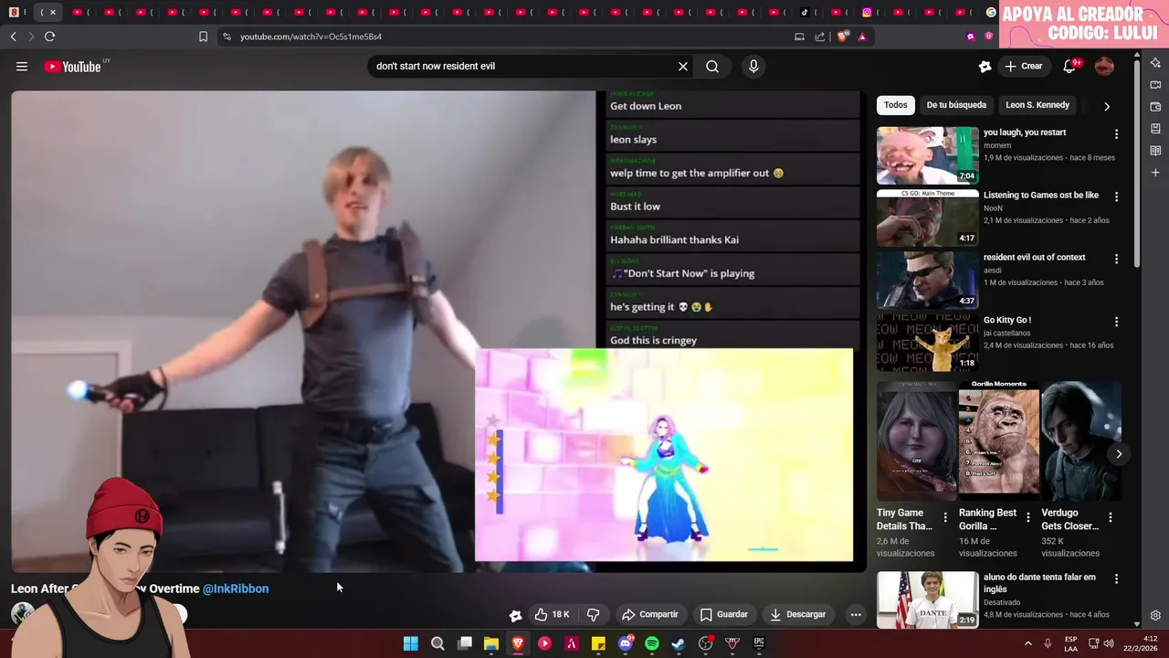Open File Explorer from the taskbar
1169x658 pixels.
[491, 643]
